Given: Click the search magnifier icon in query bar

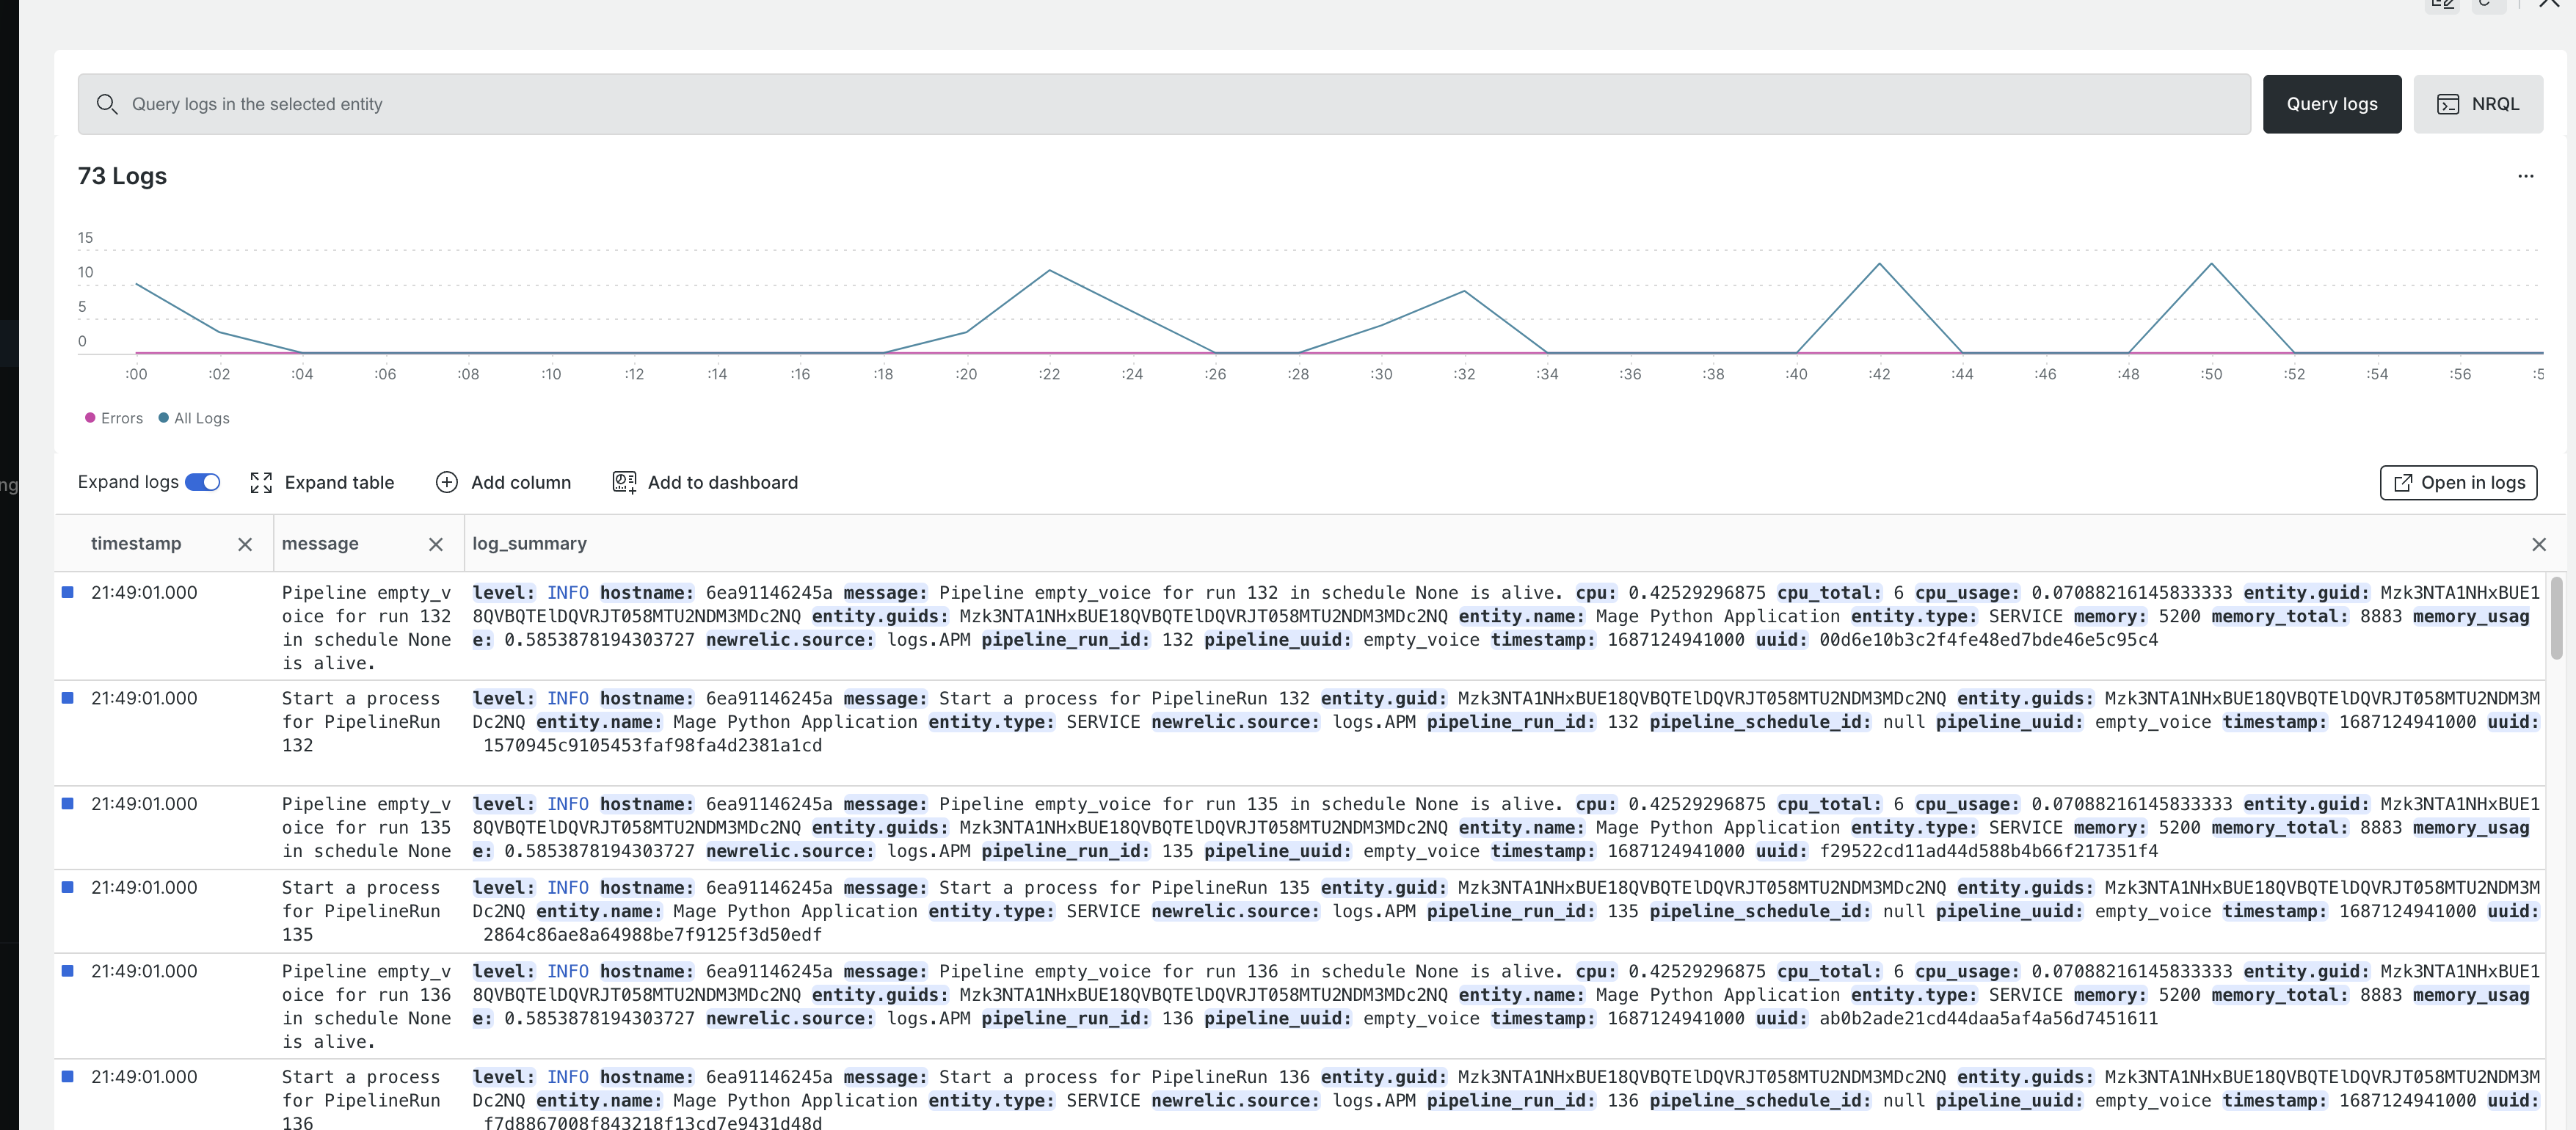Looking at the screenshot, I should click(x=107, y=104).
